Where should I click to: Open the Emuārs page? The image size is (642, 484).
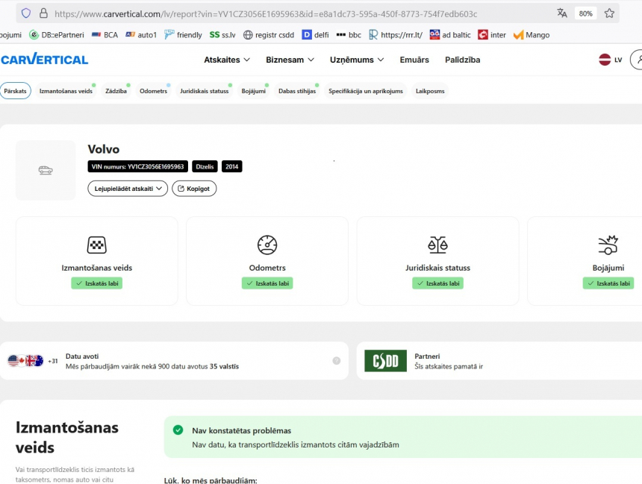pyautogui.click(x=414, y=60)
